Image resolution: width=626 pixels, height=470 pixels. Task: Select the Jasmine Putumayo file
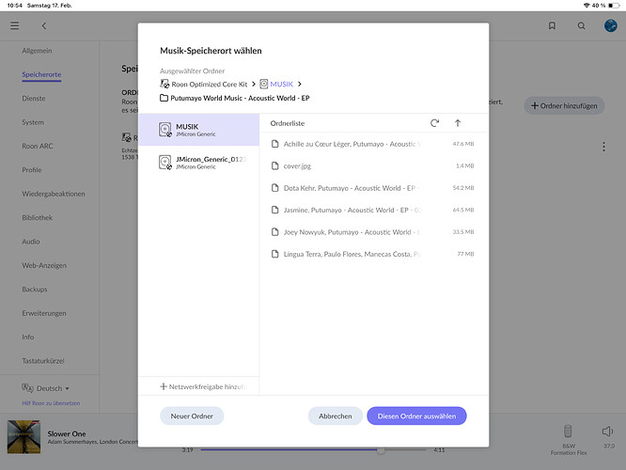(x=372, y=210)
